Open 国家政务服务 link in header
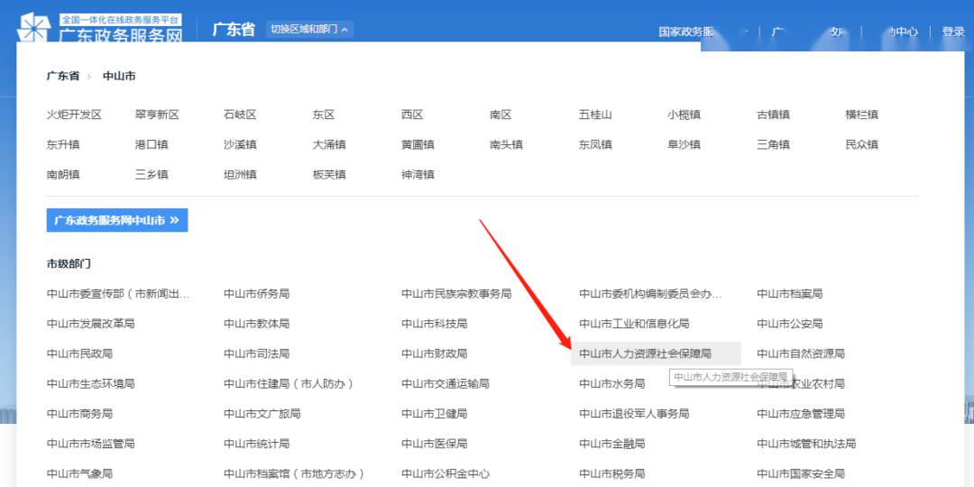Viewport: 974px width, 487px height. (x=685, y=32)
